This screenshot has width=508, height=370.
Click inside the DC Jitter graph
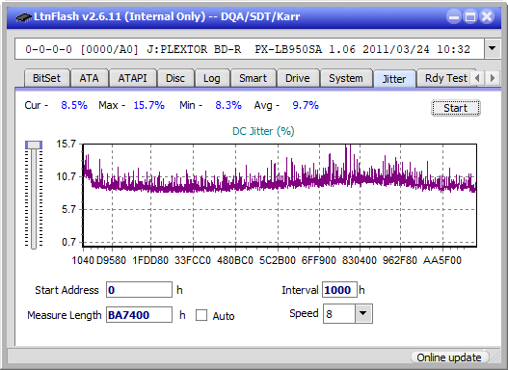coord(280,196)
